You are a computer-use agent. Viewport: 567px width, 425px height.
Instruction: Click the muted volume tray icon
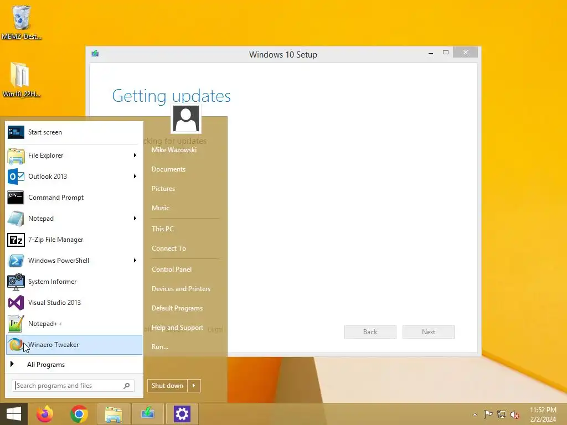pyautogui.click(x=515, y=414)
